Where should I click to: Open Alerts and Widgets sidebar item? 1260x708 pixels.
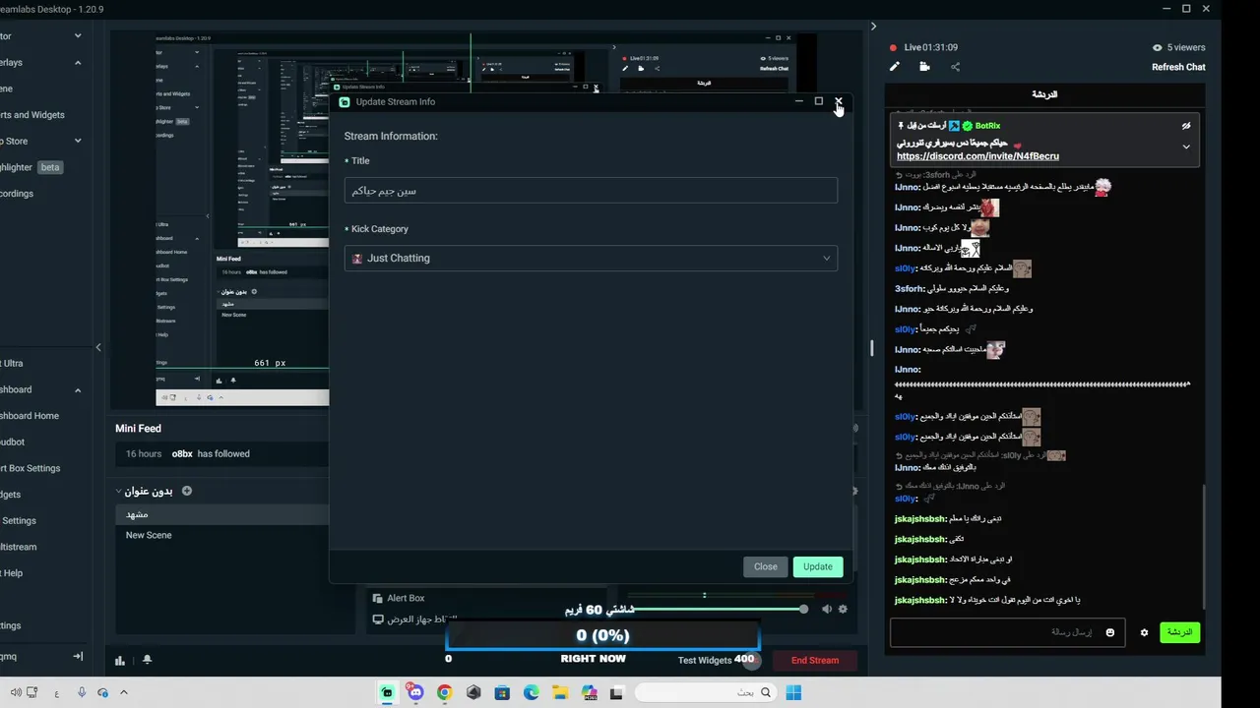(31, 115)
